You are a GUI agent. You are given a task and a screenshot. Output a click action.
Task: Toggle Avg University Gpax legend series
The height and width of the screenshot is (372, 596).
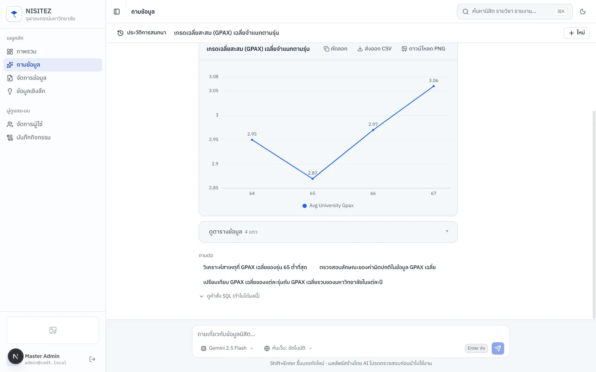(x=328, y=205)
